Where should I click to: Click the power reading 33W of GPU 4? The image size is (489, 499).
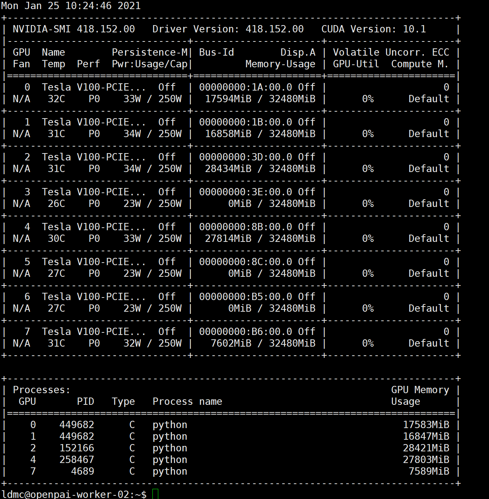pyautogui.click(x=132, y=238)
